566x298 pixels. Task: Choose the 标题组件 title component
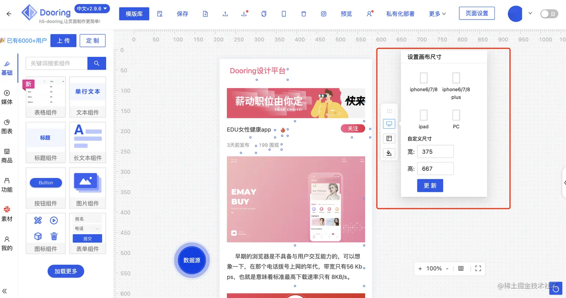click(x=46, y=142)
